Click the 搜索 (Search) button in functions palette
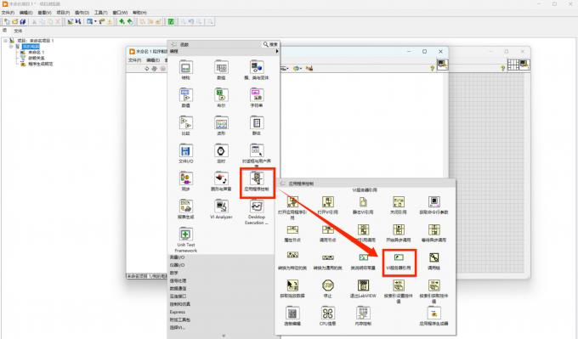The height and width of the screenshot is (339, 578). tap(270, 44)
